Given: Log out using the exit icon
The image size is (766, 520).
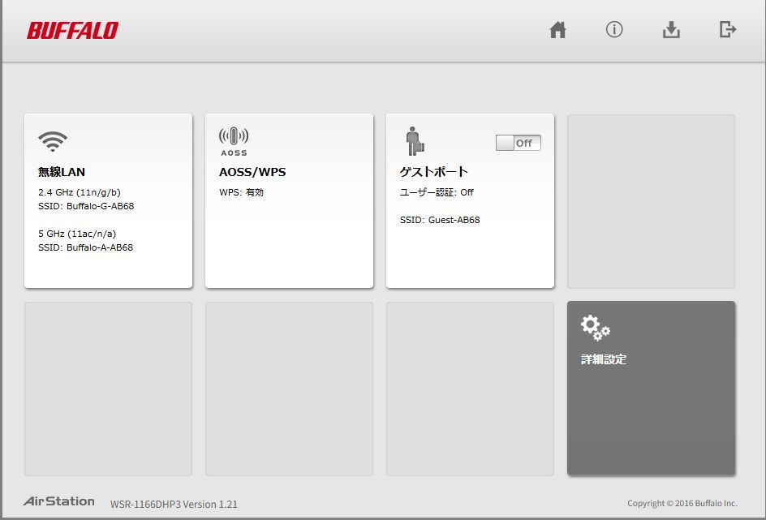Looking at the screenshot, I should pyautogui.click(x=727, y=29).
